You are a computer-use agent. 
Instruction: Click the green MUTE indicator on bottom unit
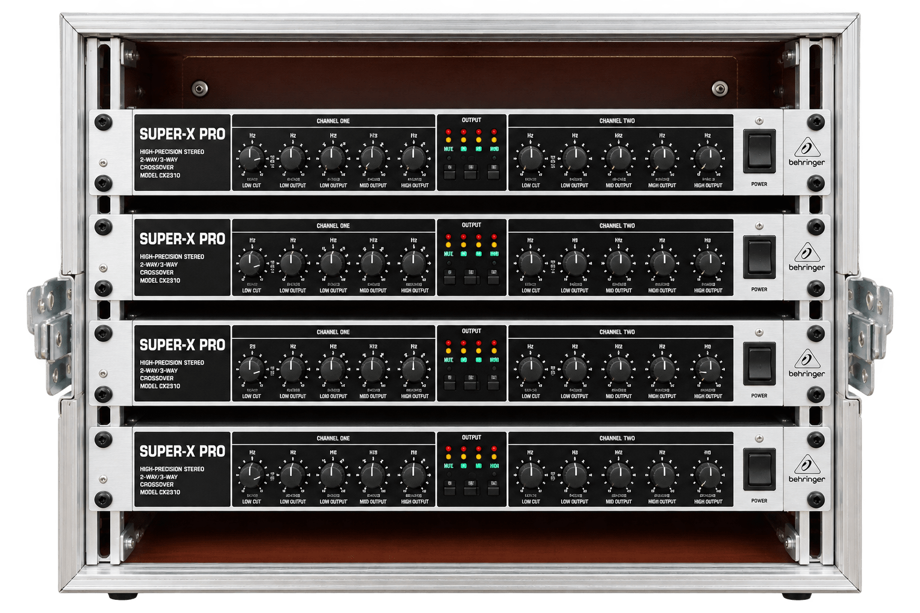pos(449,466)
